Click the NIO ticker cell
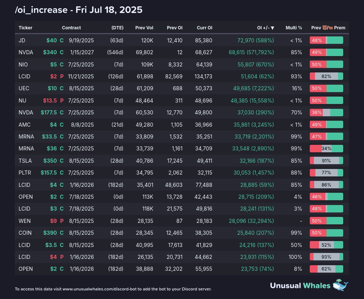The image size is (364, 299). [23, 64]
